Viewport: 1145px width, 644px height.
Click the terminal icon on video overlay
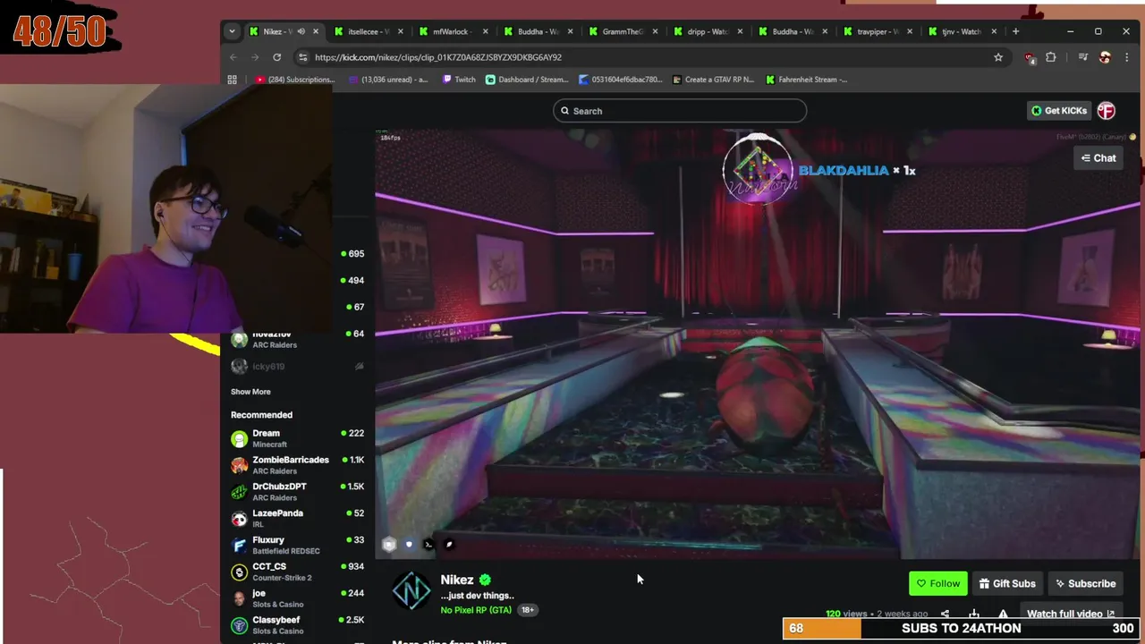click(x=428, y=544)
